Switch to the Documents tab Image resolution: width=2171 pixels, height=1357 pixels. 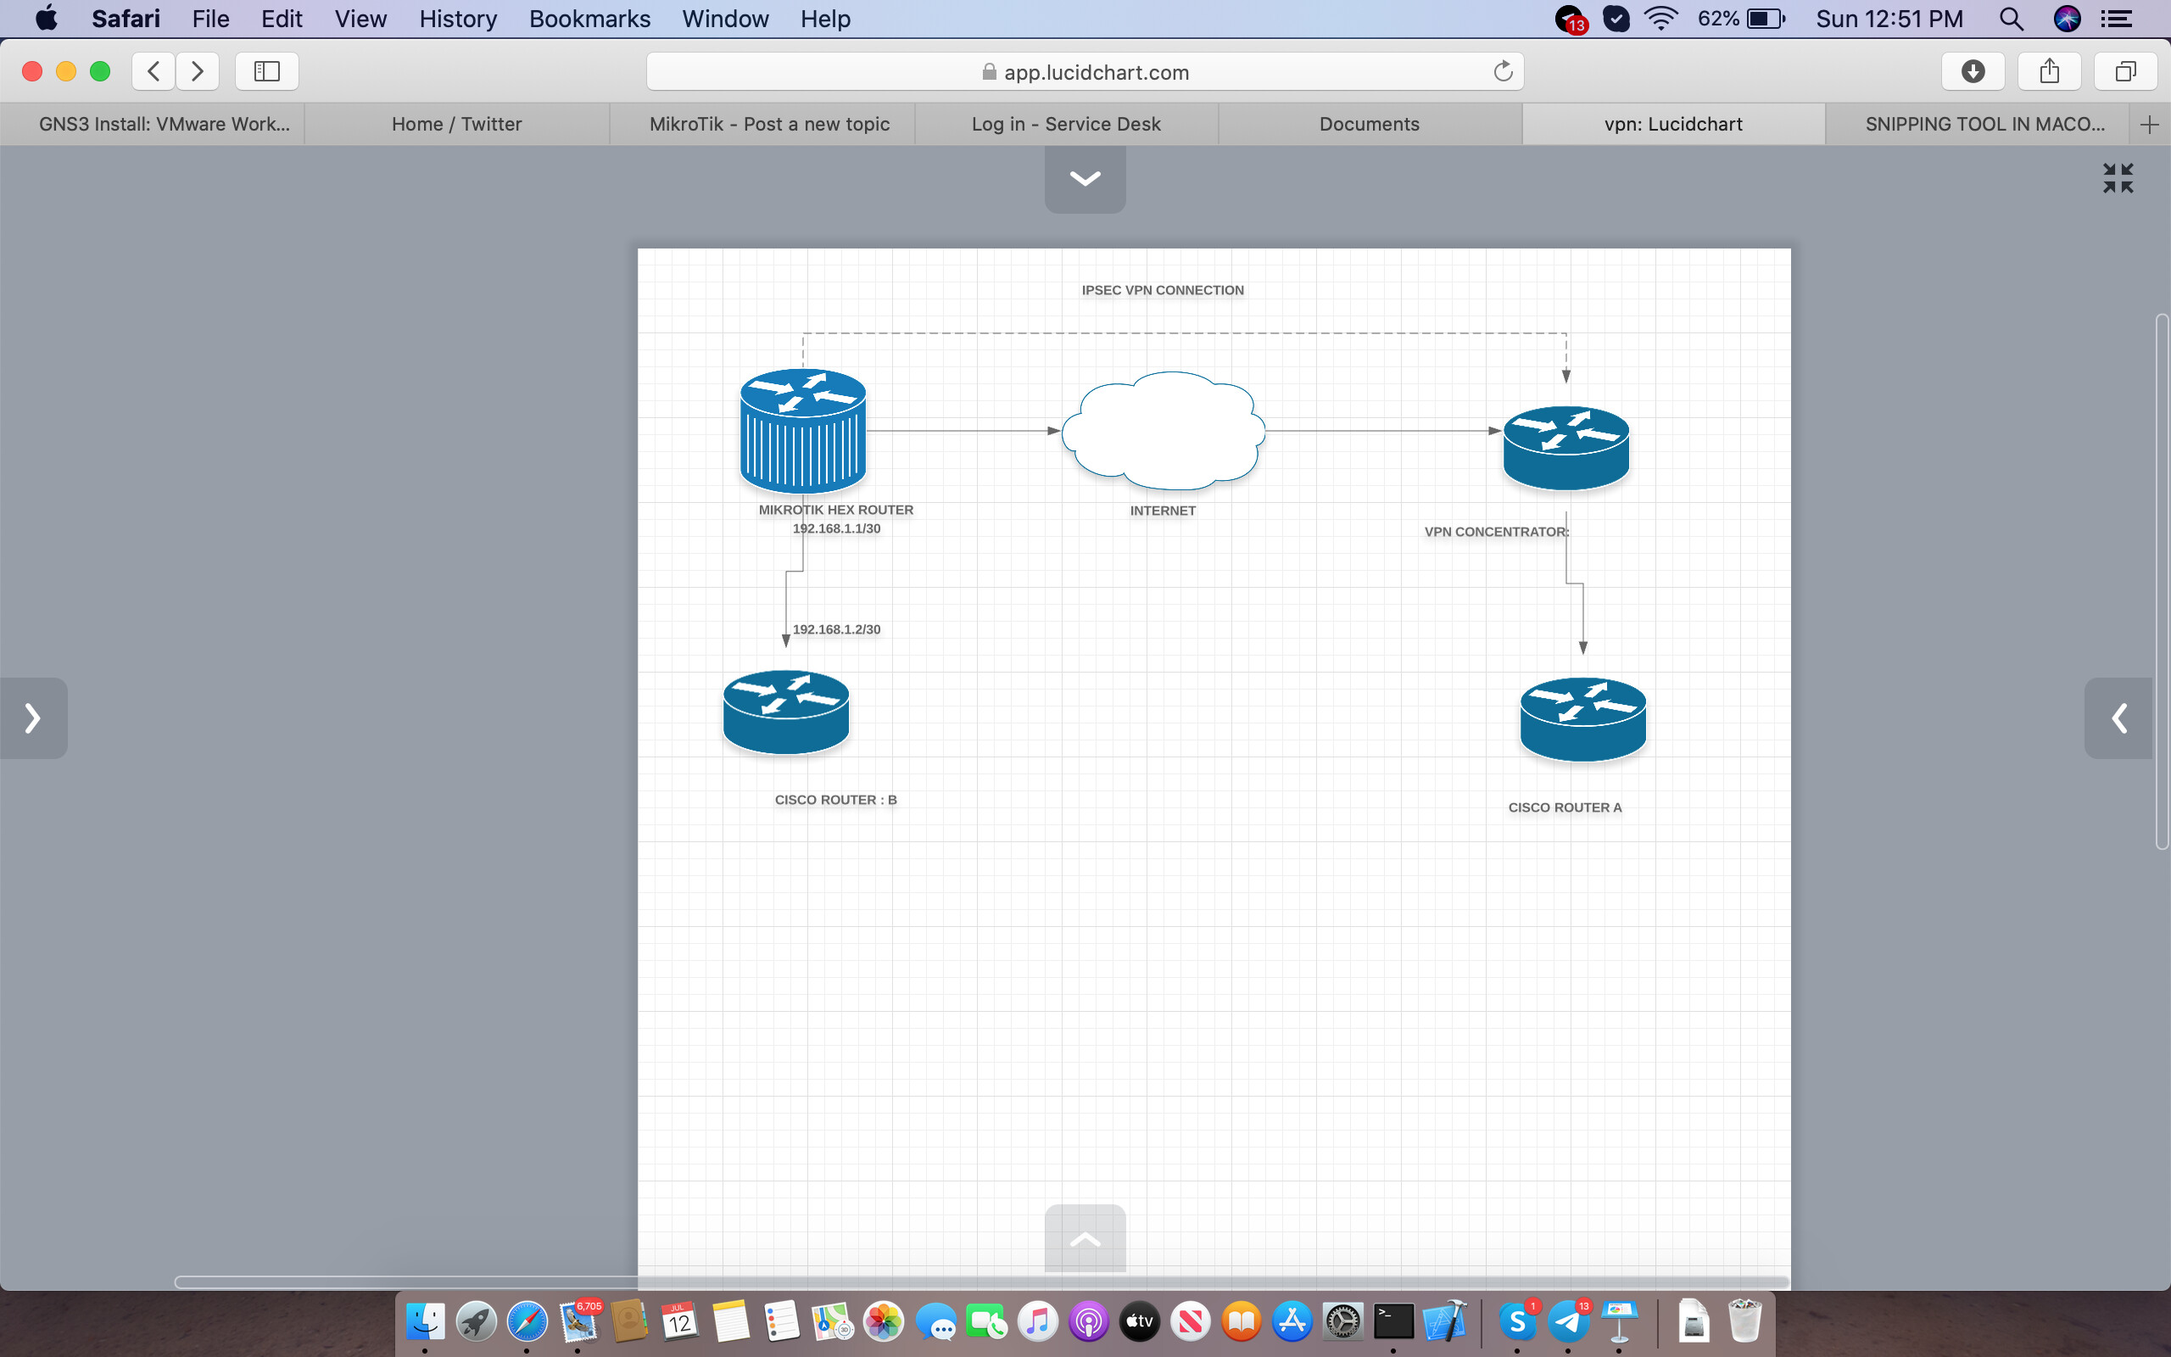tap(1369, 124)
